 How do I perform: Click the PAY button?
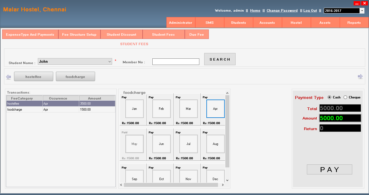point(329,169)
